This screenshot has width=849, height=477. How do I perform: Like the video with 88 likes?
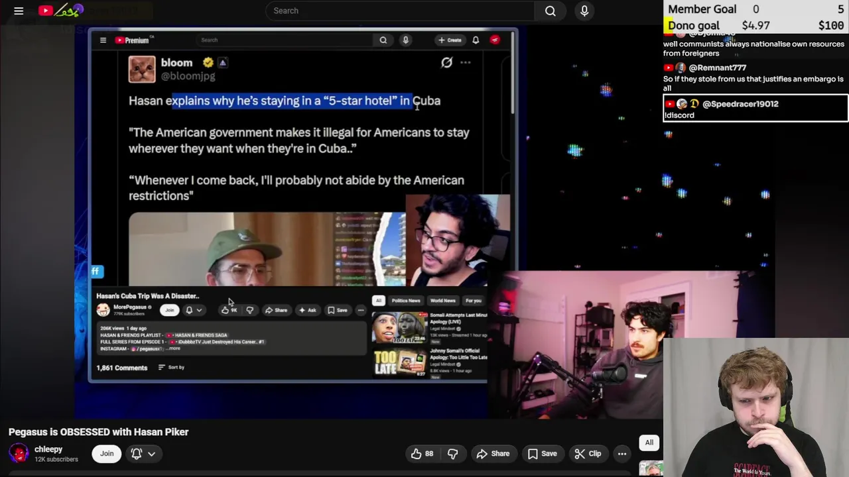click(422, 454)
